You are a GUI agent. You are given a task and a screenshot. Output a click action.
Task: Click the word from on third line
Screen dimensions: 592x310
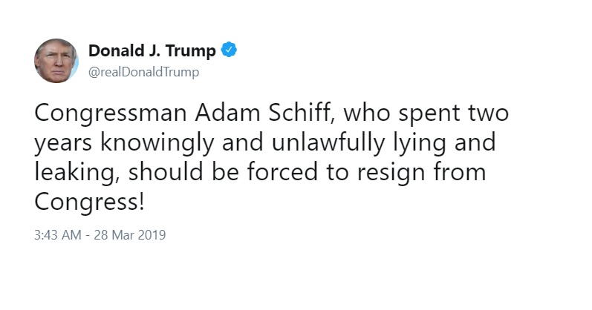tap(460, 171)
